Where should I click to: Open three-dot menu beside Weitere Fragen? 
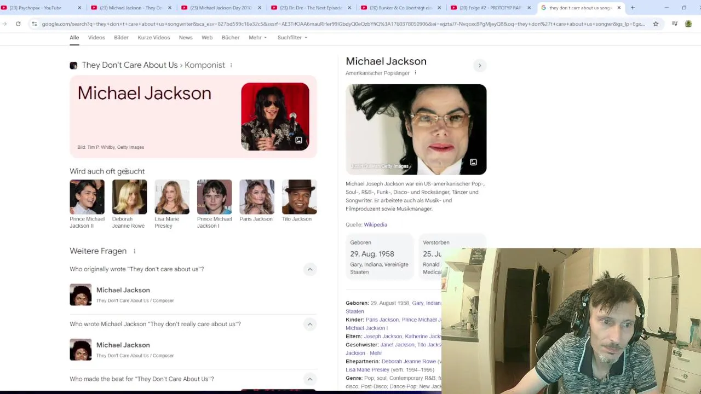pyautogui.click(x=134, y=251)
